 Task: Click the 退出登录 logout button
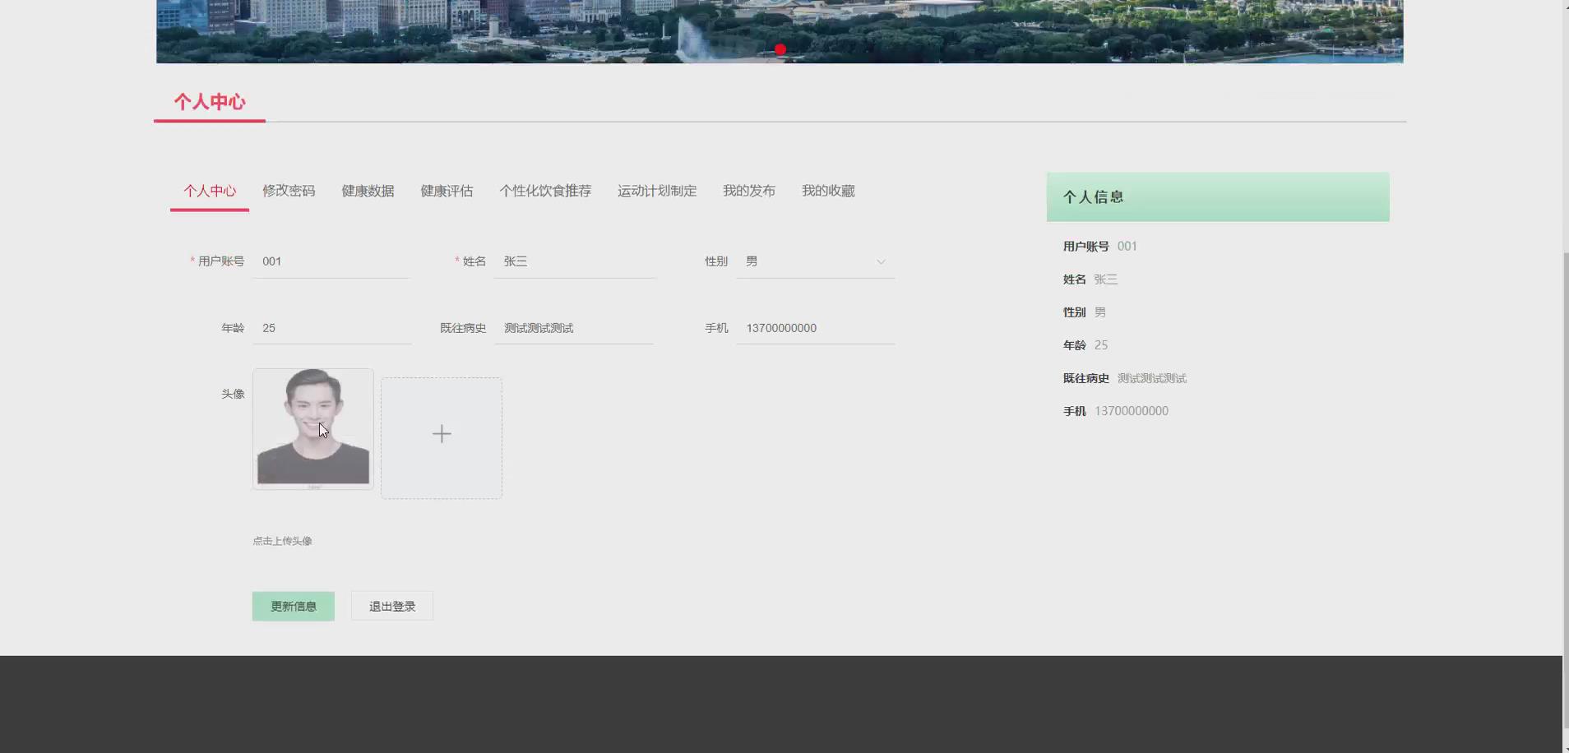coord(391,606)
